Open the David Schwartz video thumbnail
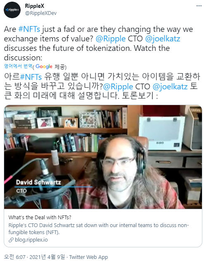The height and width of the screenshot is (261, 204). point(103,157)
